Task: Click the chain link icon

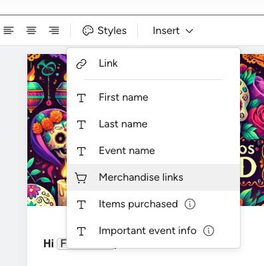Action: click(81, 64)
